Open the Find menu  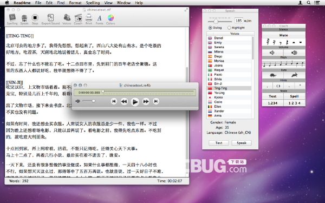click(61, 3)
